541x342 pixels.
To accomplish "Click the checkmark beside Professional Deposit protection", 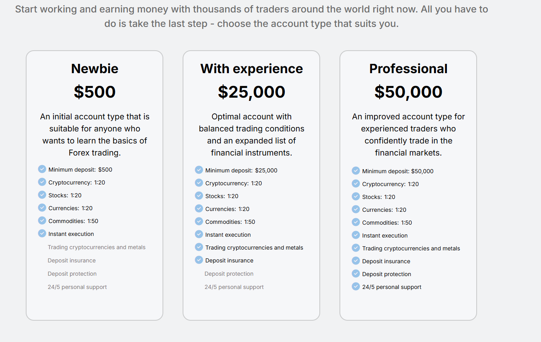I will tap(356, 274).
